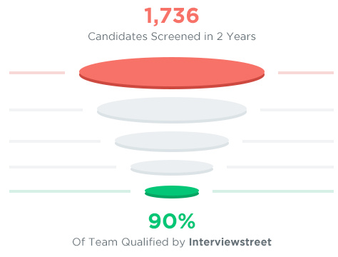Click the red top funnel disc

click(172, 73)
